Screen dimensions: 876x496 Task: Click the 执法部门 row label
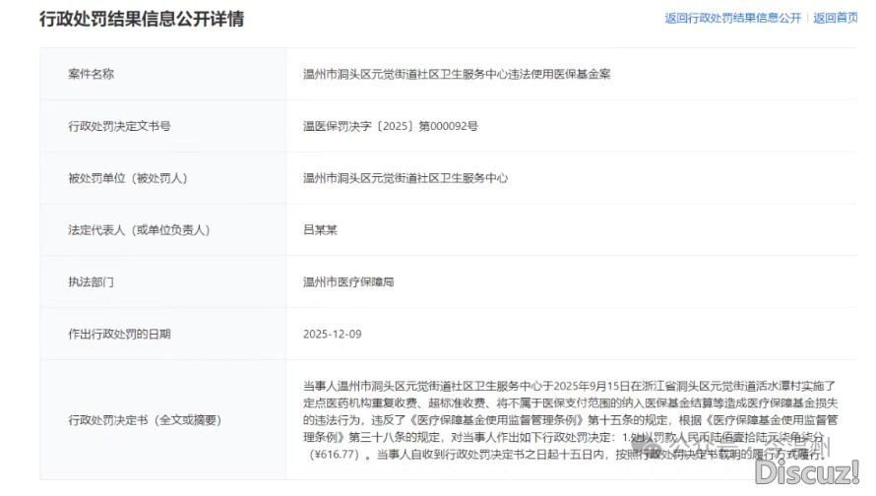(x=91, y=282)
